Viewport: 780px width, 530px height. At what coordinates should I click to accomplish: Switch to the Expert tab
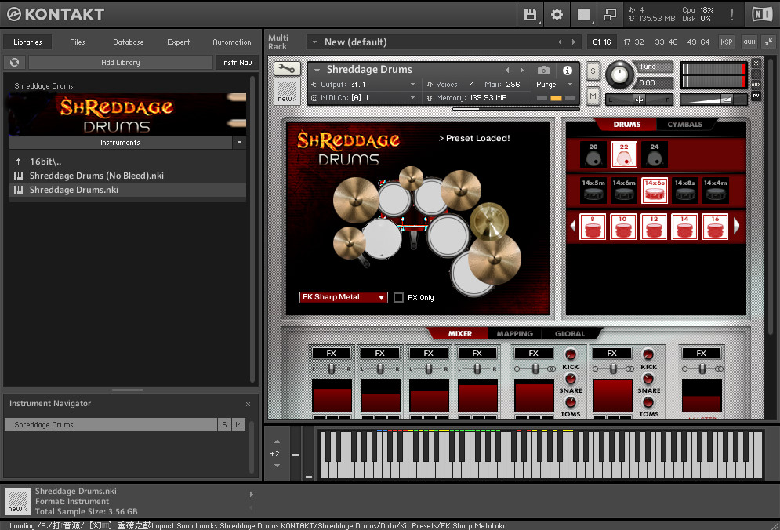click(179, 42)
